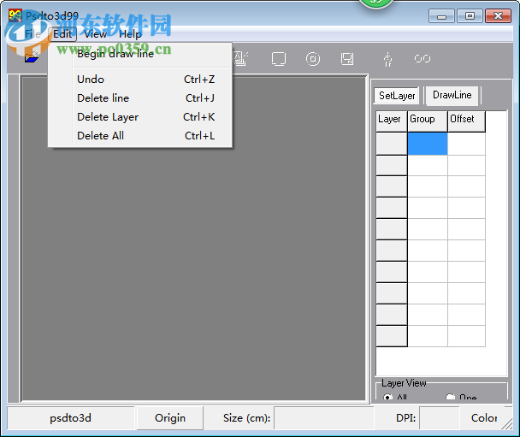The height and width of the screenshot is (437, 520).
Task: Click the monitor screen toolbar icon
Action: pyautogui.click(x=279, y=59)
